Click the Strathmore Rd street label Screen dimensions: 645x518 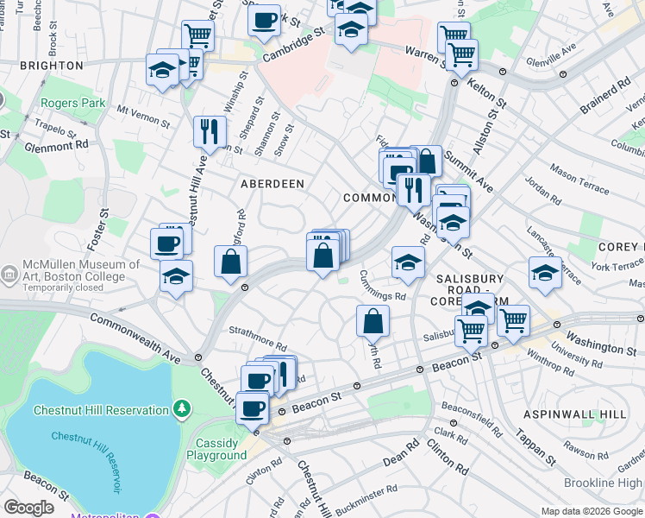click(258, 339)
